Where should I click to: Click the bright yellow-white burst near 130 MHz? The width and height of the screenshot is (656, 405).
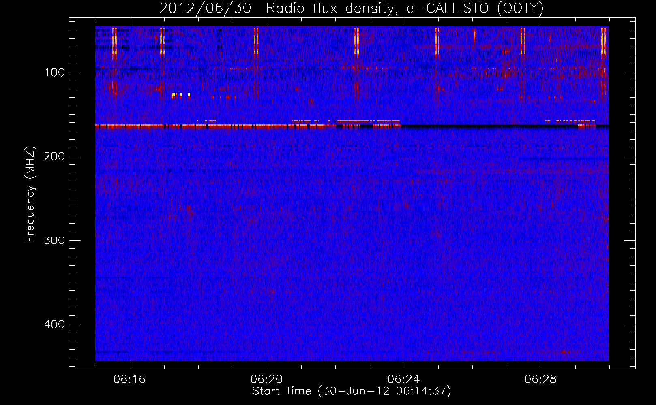181,95
